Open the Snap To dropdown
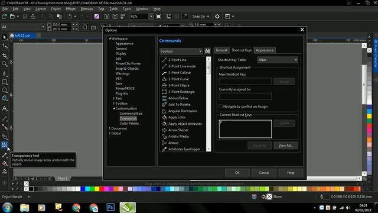 click(x=201, y=17)
